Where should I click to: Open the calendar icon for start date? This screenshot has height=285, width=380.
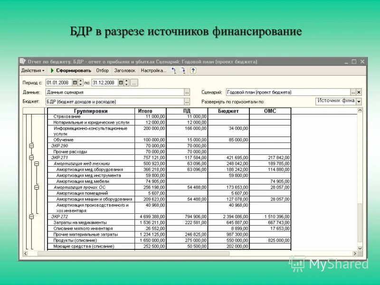(75, 82)
